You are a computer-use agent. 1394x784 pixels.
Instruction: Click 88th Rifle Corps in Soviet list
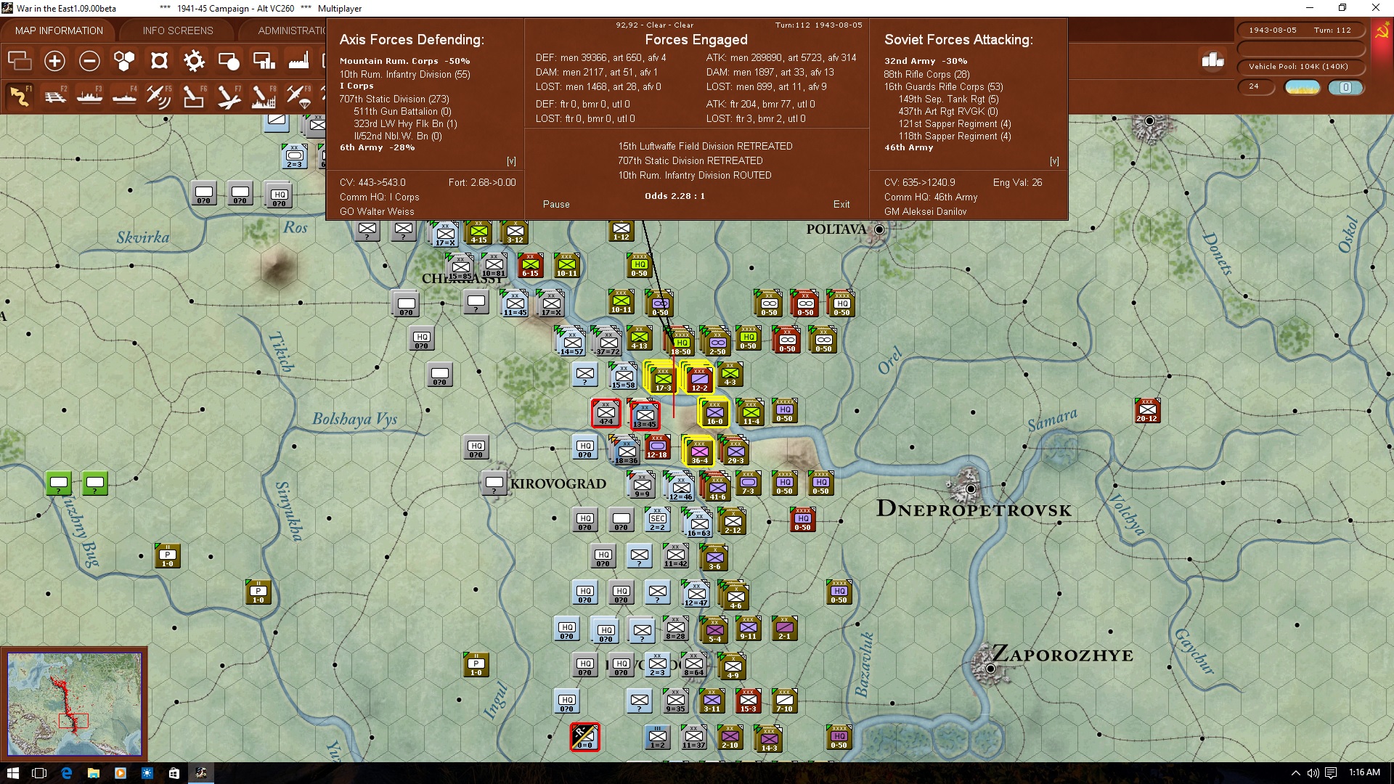pyautogui.click(x=926, y=74)
